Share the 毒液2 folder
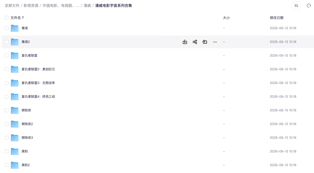 point(195,42)
